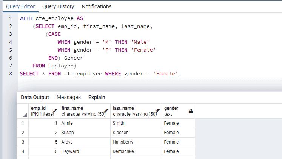Open the Notifications tab

pyautogui.click(x=97, y=6)
